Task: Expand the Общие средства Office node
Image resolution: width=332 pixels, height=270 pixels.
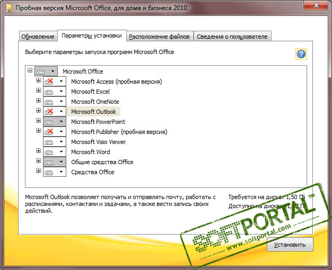Action: [x=38, y=161]
